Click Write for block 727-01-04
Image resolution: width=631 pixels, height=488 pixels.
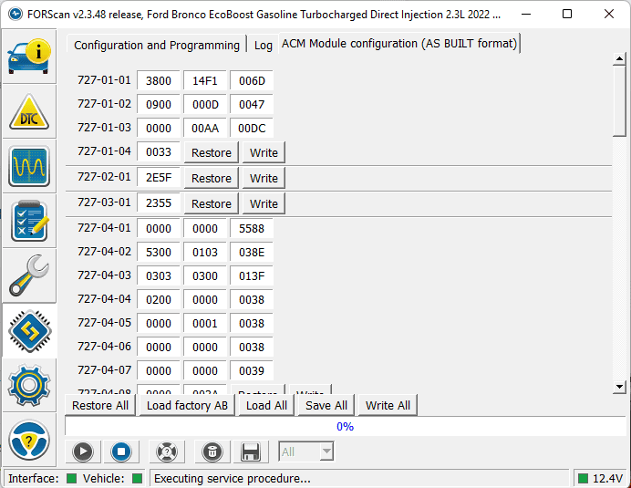[264, 152]
